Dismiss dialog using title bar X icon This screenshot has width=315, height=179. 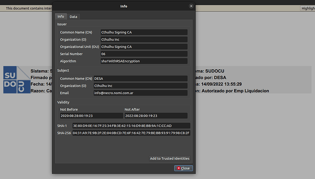pyautogui.click(x=191, y=6)
